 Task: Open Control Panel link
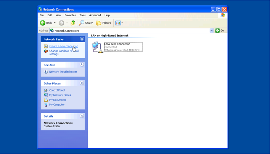[x=57, y=90]
